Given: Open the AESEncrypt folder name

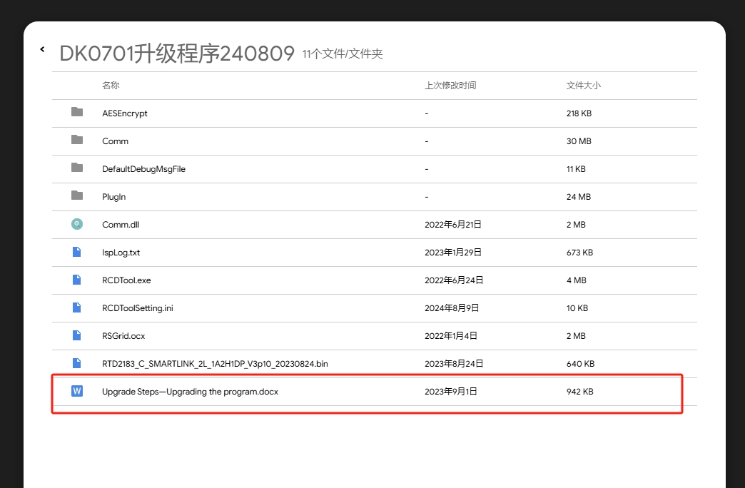Looking at the screenshot, I should 125,113.
